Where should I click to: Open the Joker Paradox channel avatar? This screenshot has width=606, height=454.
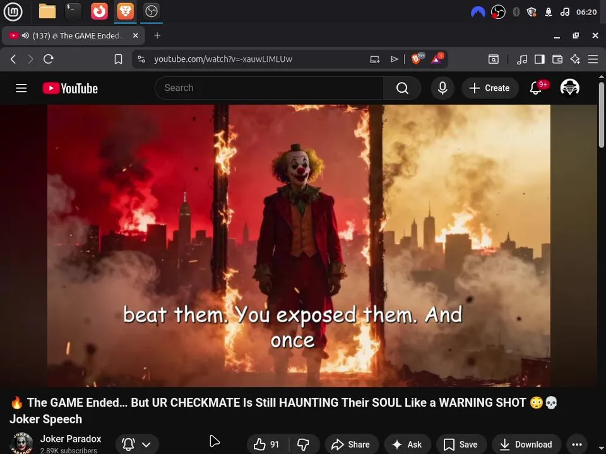pyautogui.click(x=21, y=443)
